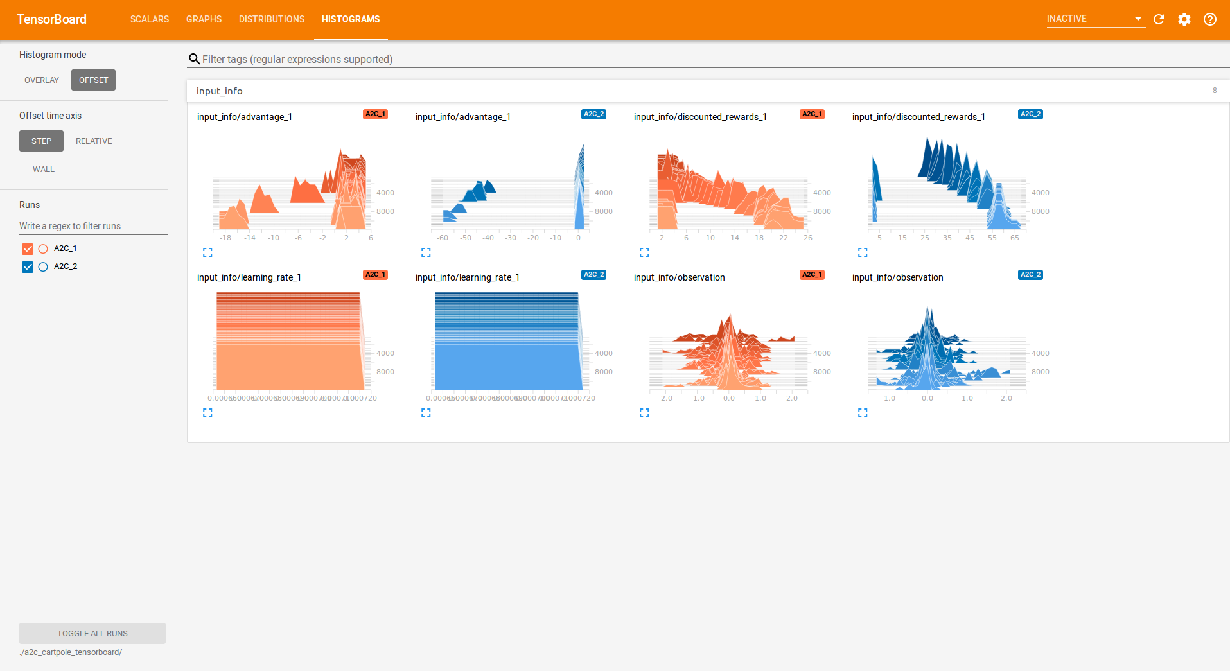Image resolution: width=1230 pixels, height=671 pixels.
Task: Switch histogram mode to OVERLAY
Action: (41, 80)
